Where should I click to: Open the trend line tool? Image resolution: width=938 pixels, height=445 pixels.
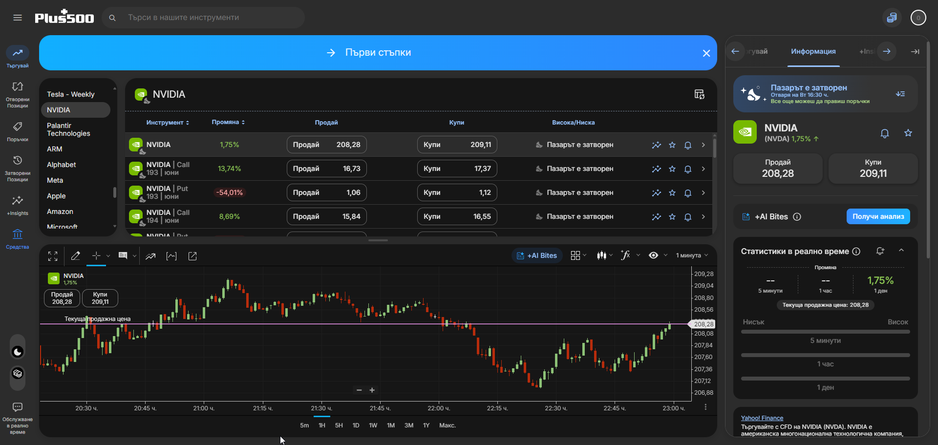(x=150, y=256)
